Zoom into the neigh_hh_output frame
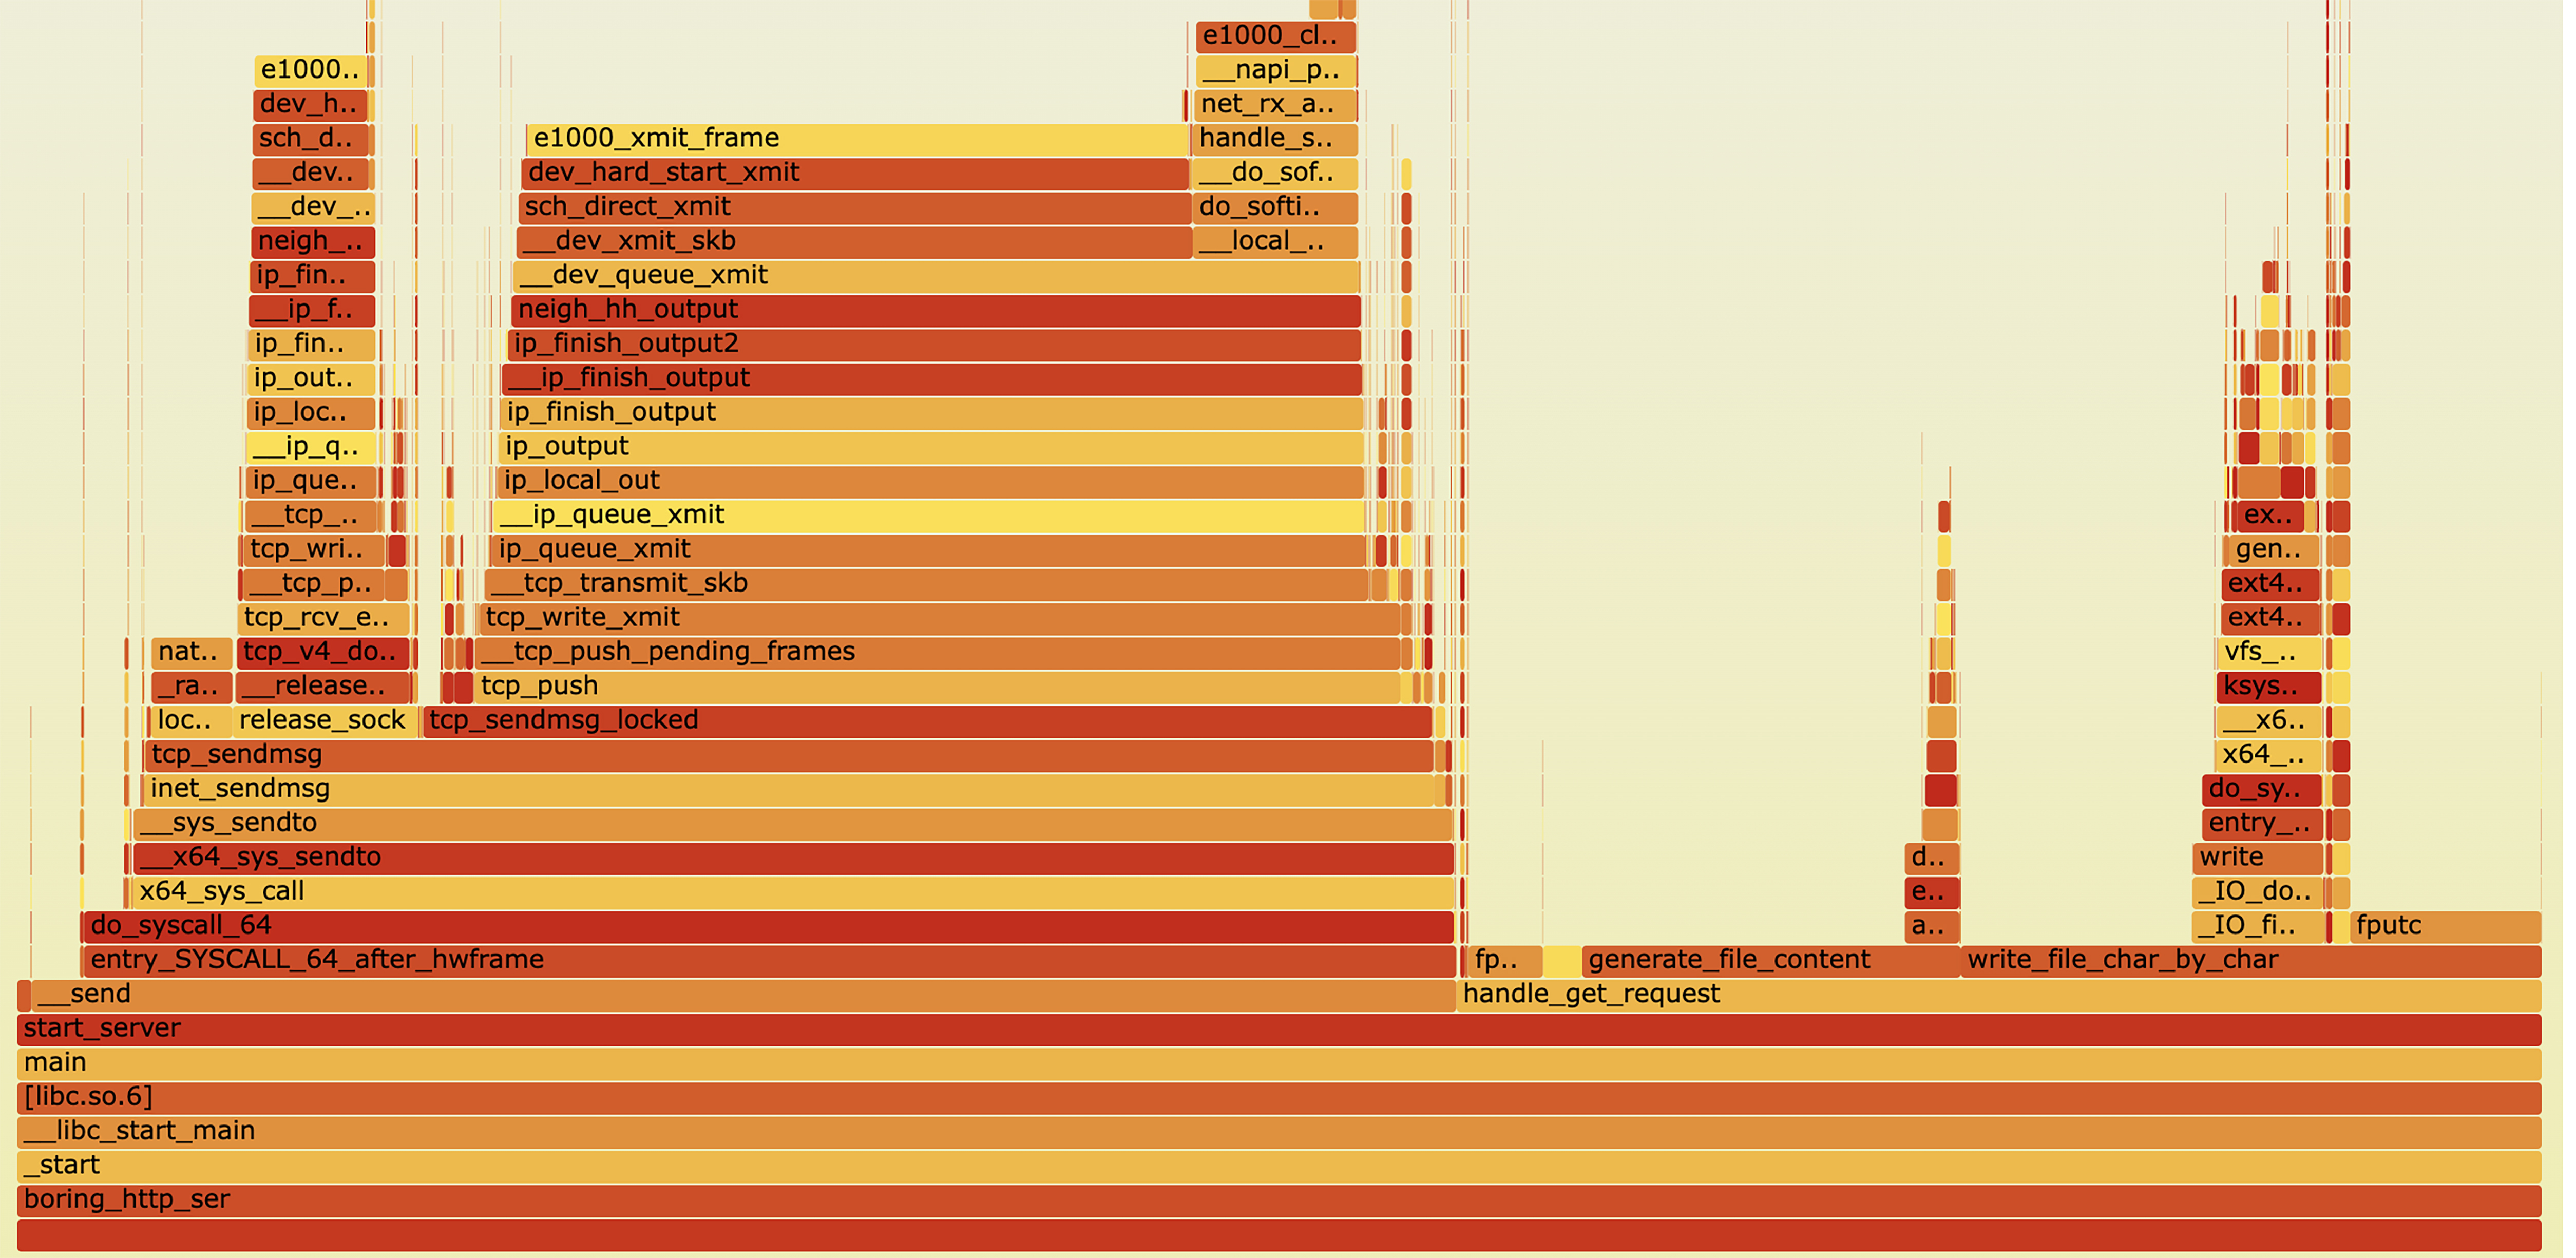The image size is (2576, 1258). [936, 310]
